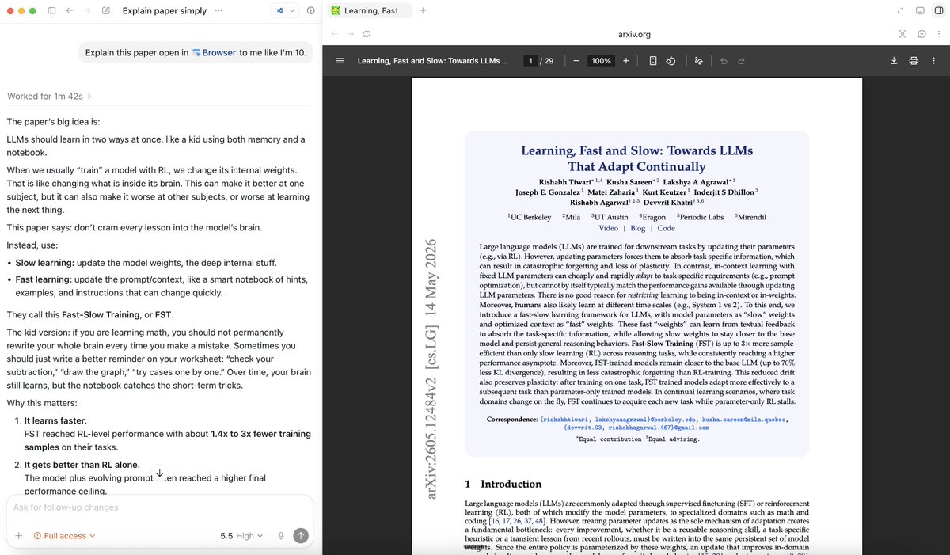Open the info icon in chat header
Viewport: 950px width, 555px height.
coord(311,11)
